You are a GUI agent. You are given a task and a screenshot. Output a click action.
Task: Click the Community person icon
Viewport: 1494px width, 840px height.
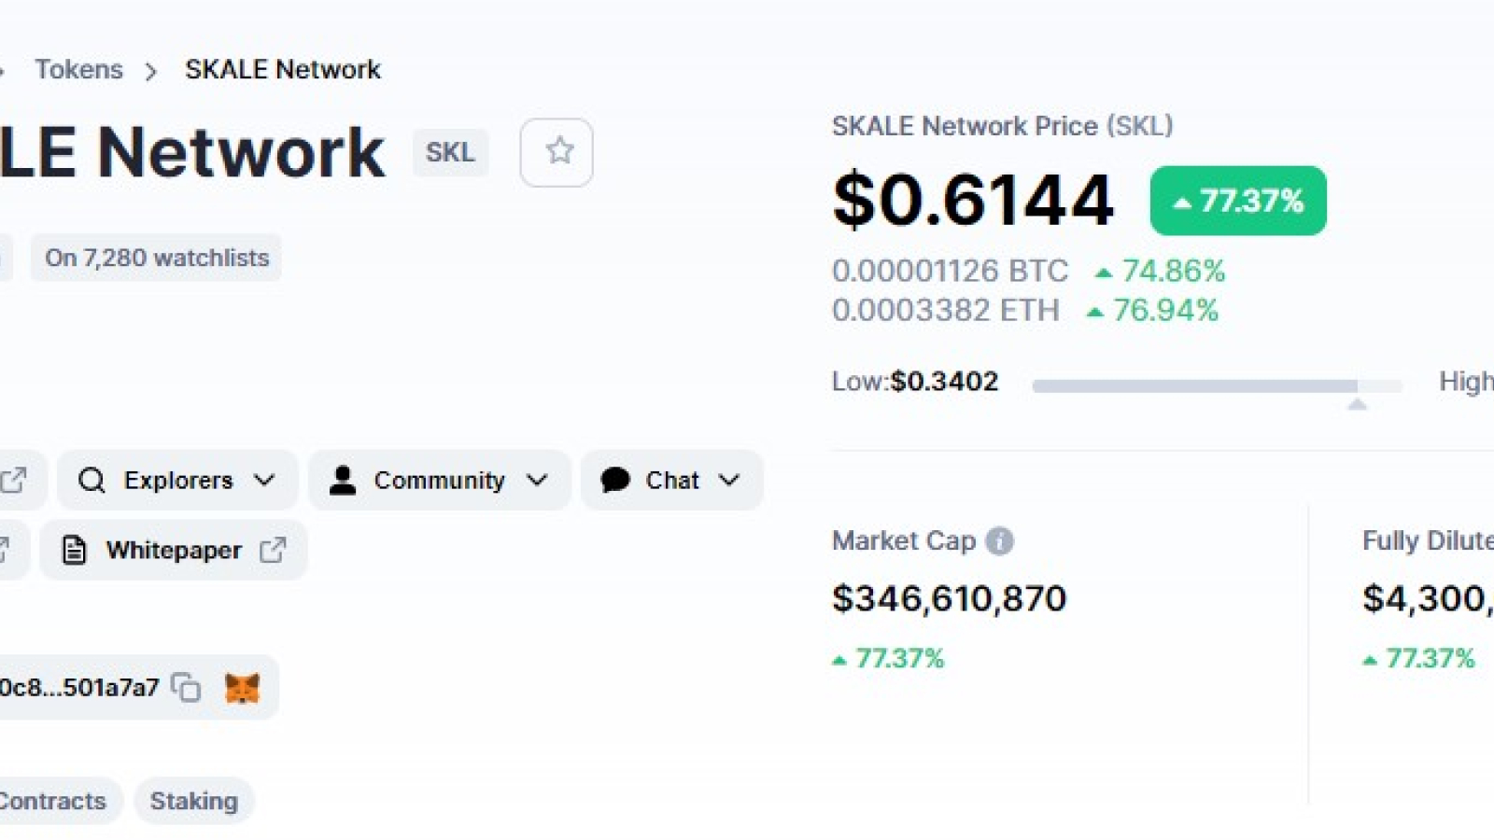[343, 480]
